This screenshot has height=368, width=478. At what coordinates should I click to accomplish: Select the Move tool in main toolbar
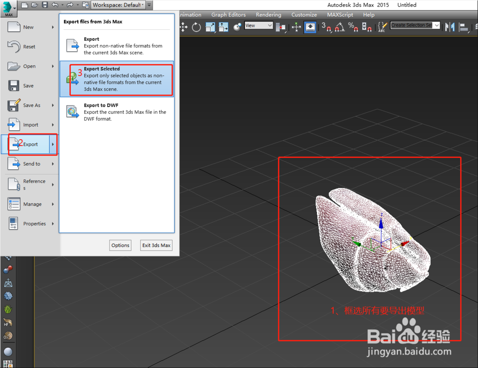183,27
